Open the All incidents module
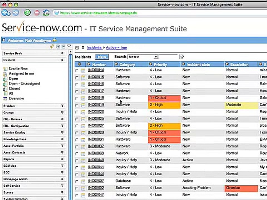The width and height of the screenshot is (267, 200). (11, 93)
